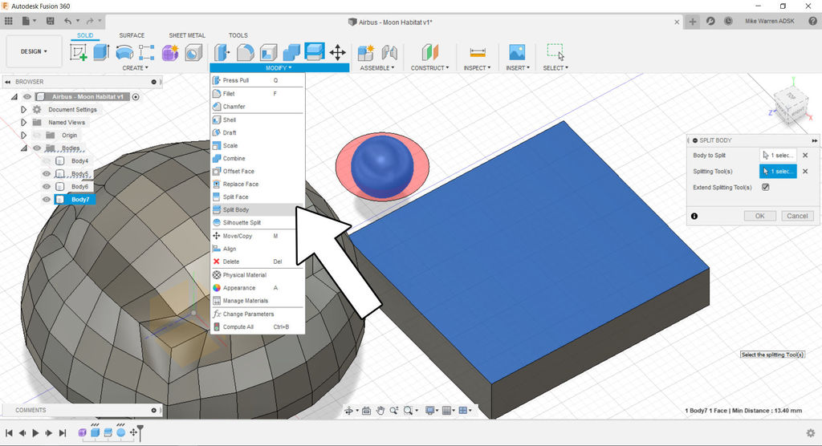Toggle Extend Splitting Tool(s) checkbox
This screenshot has width=822, height=446.
point(765,187)
